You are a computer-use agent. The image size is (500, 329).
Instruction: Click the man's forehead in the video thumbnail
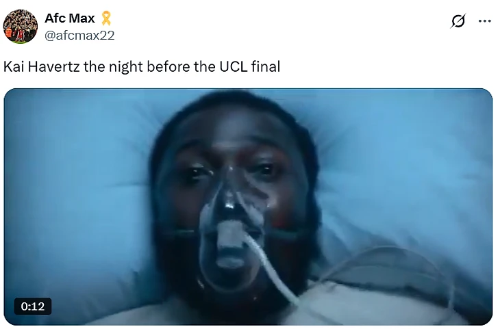pos(233,134)
